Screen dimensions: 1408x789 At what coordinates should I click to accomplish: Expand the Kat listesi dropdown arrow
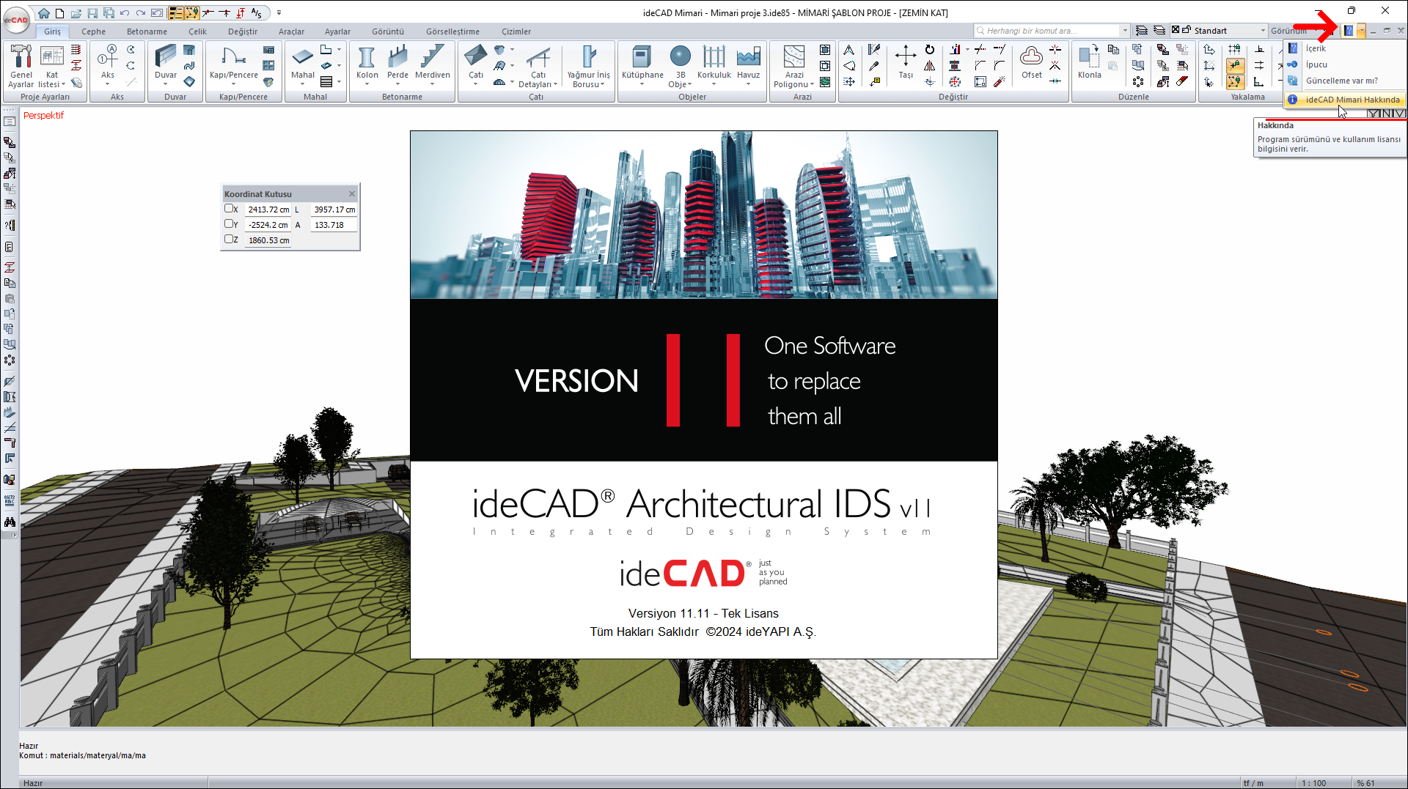[x=63, y=84]
